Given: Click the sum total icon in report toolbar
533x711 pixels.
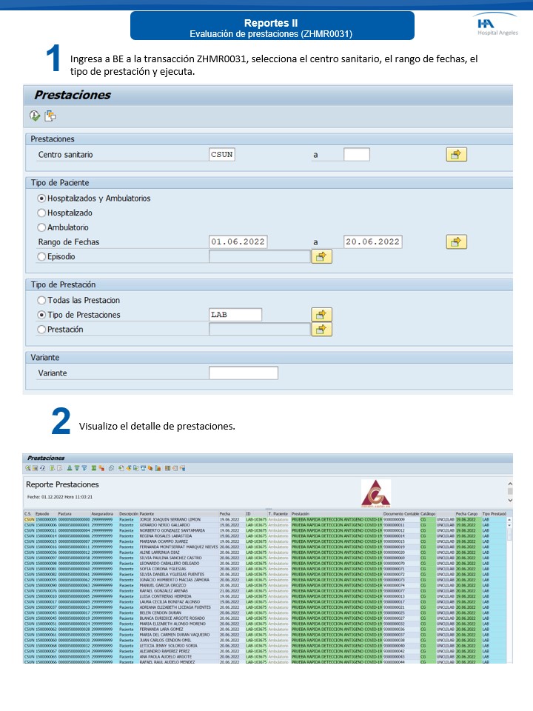Looking at the screenshot, I should pyautogui.click(x=93, y=468).
